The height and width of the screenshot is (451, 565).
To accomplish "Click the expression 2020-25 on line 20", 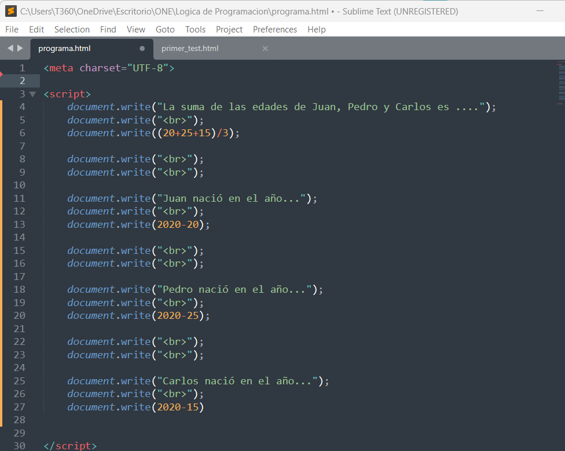I will 178,316.
